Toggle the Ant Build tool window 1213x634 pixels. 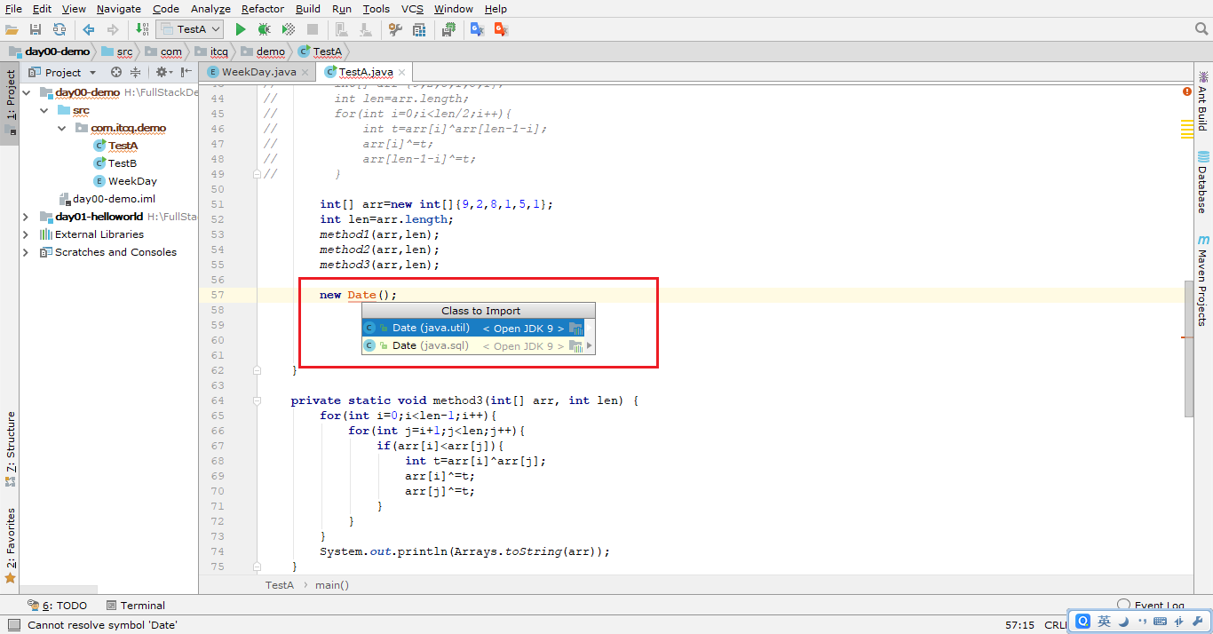[x=1203, y=102]
